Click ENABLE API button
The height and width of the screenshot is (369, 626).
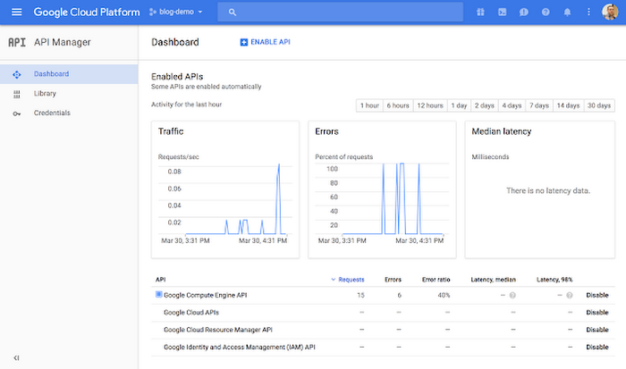265,42
